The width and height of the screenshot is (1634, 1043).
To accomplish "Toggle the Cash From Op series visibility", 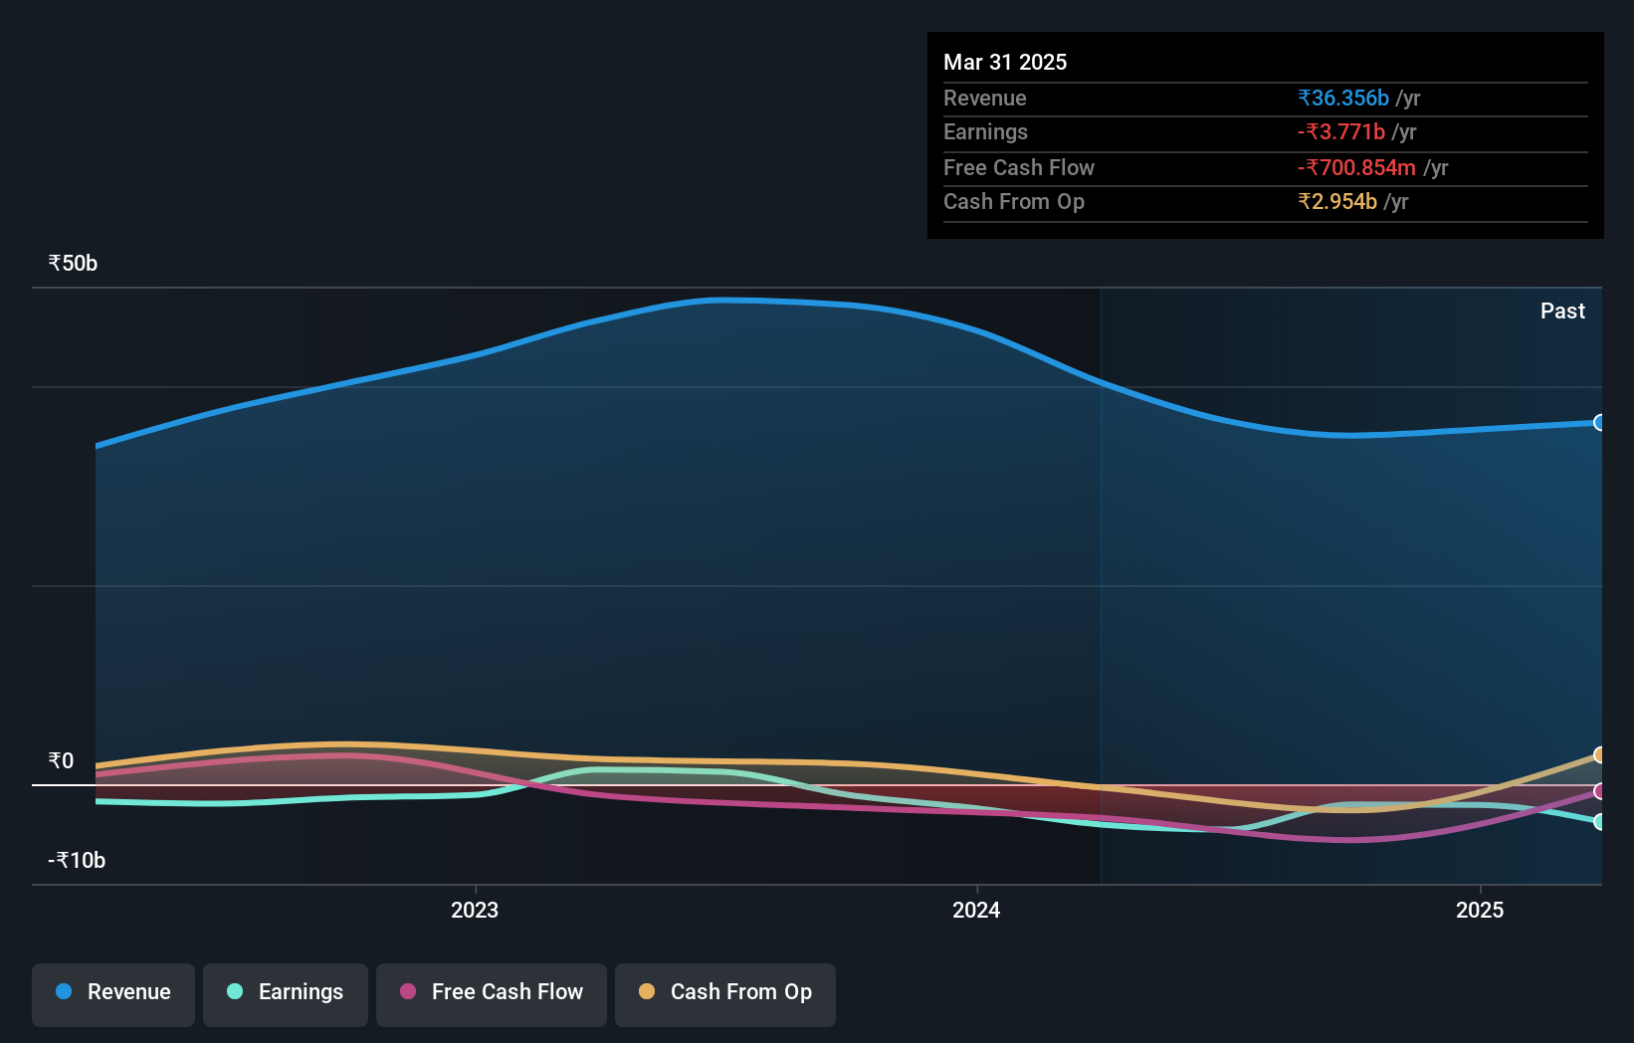I will (x=724, y=992).
